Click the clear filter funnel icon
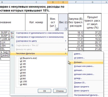The image size is (108, 97). (12, 45)
